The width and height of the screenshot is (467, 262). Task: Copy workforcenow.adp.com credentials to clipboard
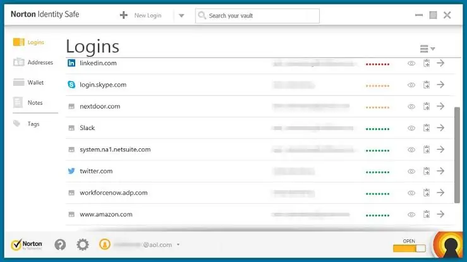[427, 193]
